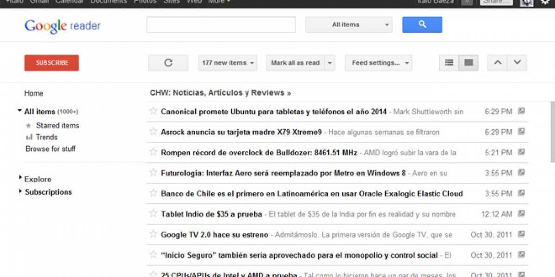Open CHW: Noticias, Artículos y Reviews feed link
This screenshot has width=555, height=277.
[x=221, y=93]
